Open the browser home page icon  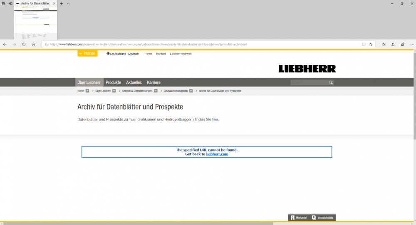(33, 44)
